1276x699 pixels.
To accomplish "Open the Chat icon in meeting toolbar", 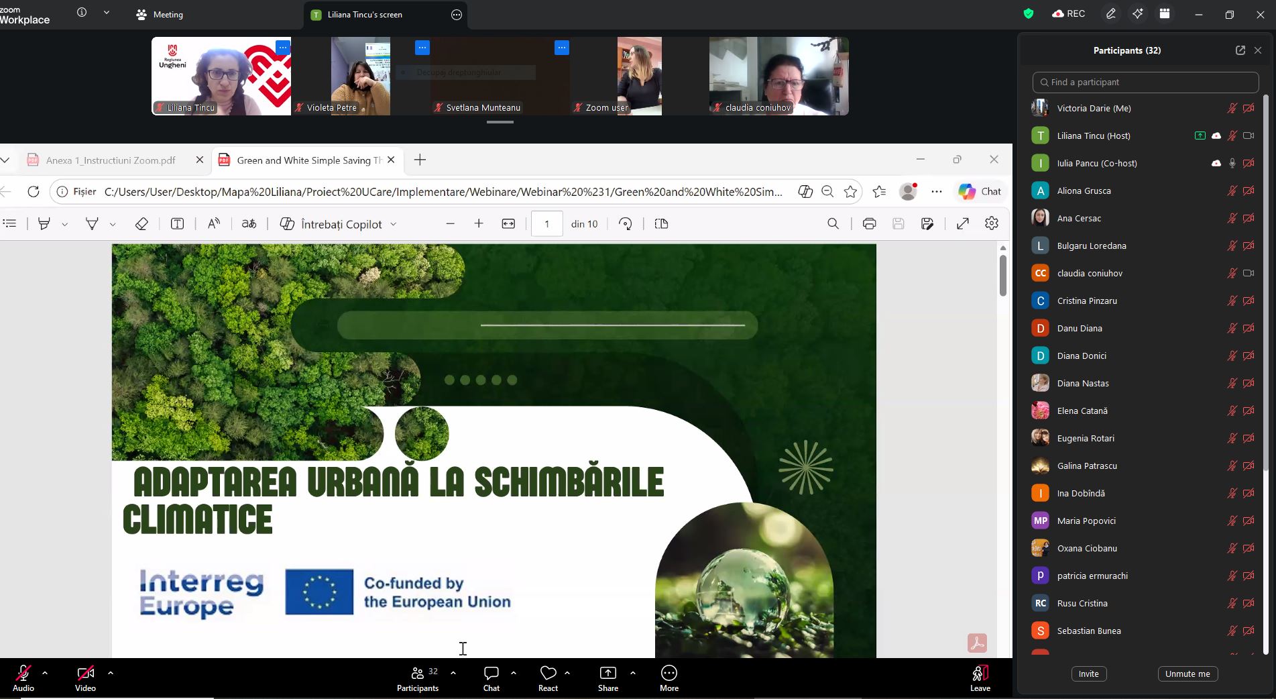I will (x=491, y=674).
